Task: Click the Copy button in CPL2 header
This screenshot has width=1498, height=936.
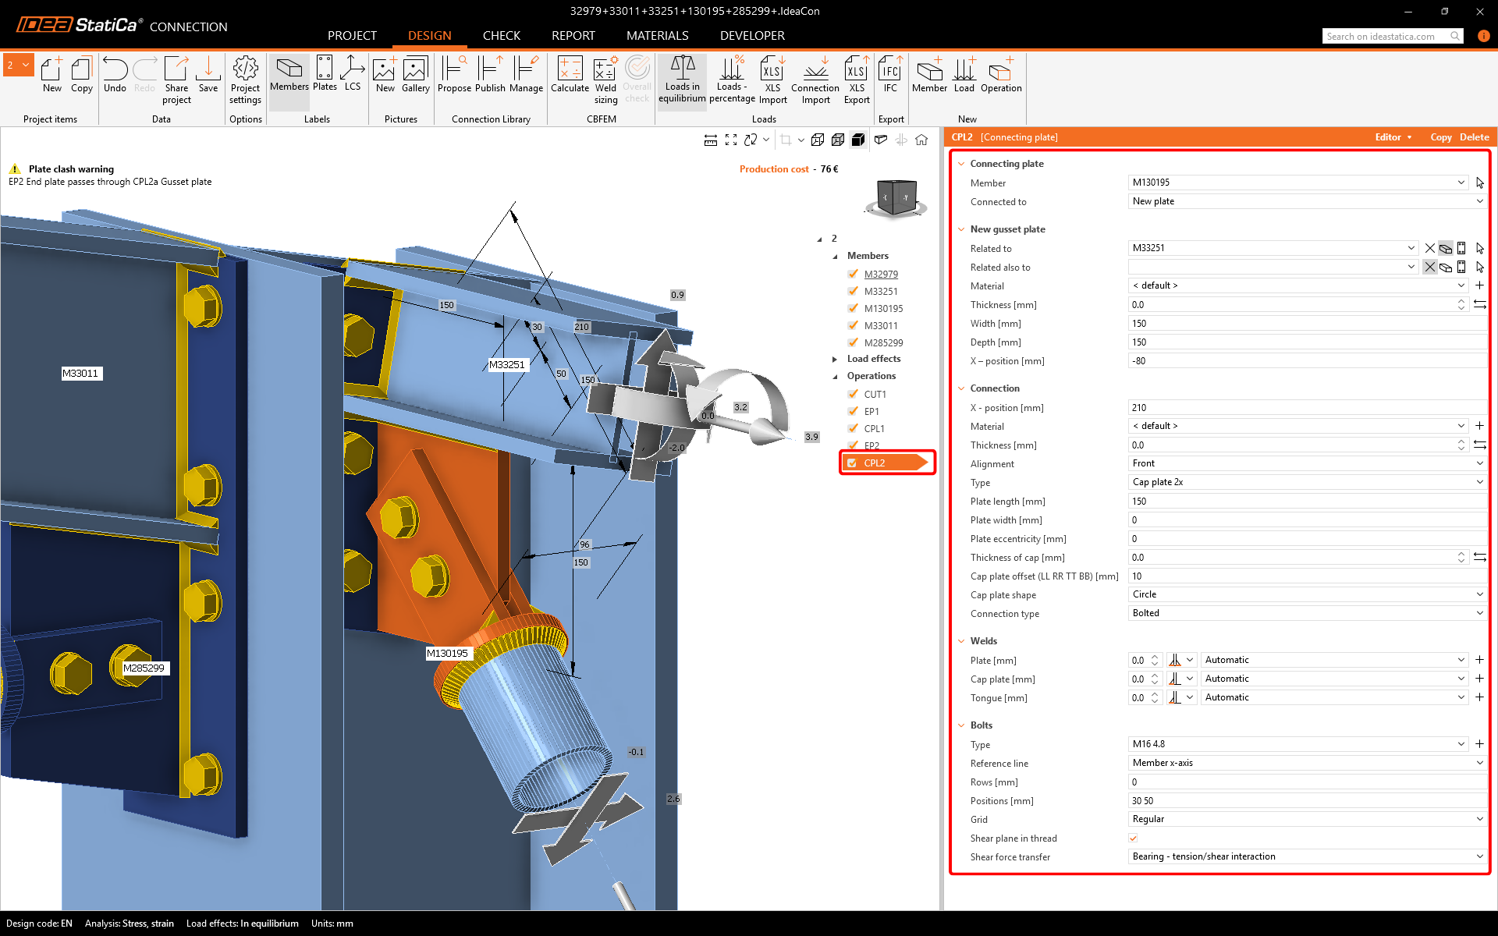Action: click(x=1440, y=136)
